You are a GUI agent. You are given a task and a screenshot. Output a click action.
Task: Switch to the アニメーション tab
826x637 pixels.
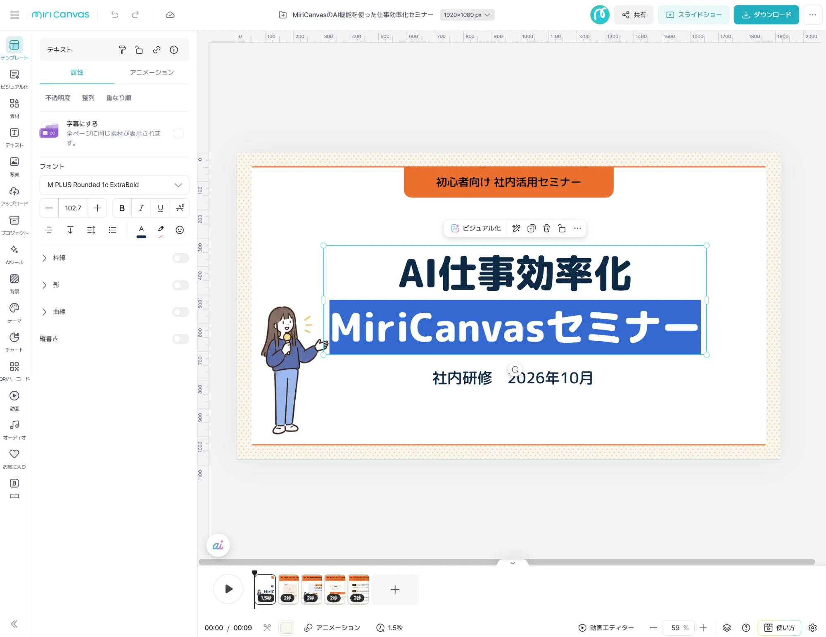click(152, 73)
